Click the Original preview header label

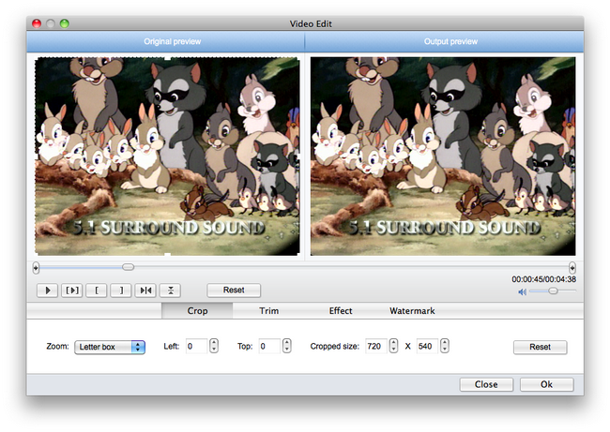coord(173,41)
